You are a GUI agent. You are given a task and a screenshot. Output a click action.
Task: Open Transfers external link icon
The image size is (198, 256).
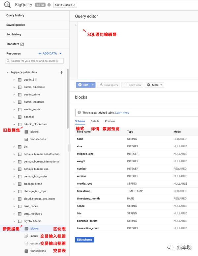coord(22,44)
